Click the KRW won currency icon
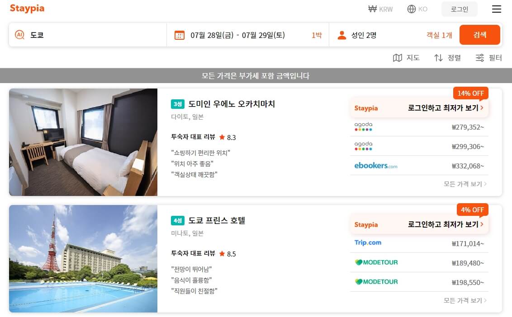The image size is (512, 317). [372, 9]
